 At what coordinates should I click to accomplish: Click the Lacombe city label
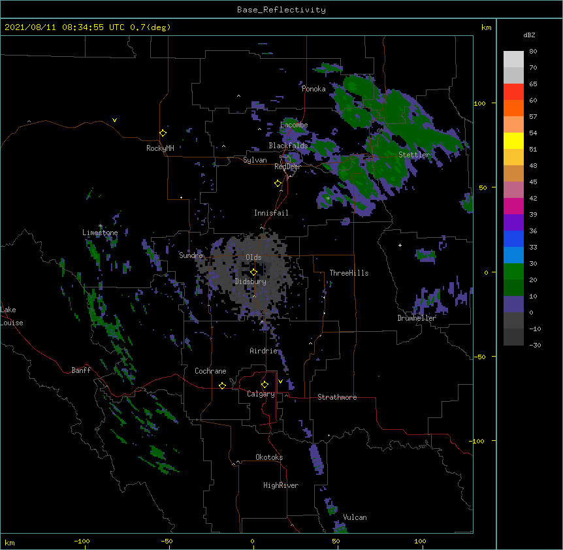tap(294, 125)
